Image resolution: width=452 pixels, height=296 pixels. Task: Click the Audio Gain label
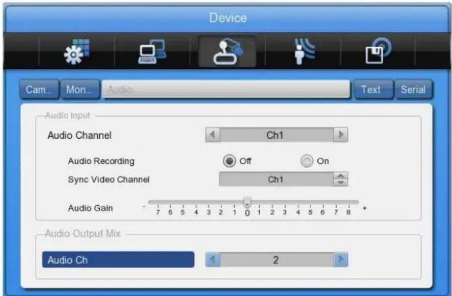(x=90, y=208)
